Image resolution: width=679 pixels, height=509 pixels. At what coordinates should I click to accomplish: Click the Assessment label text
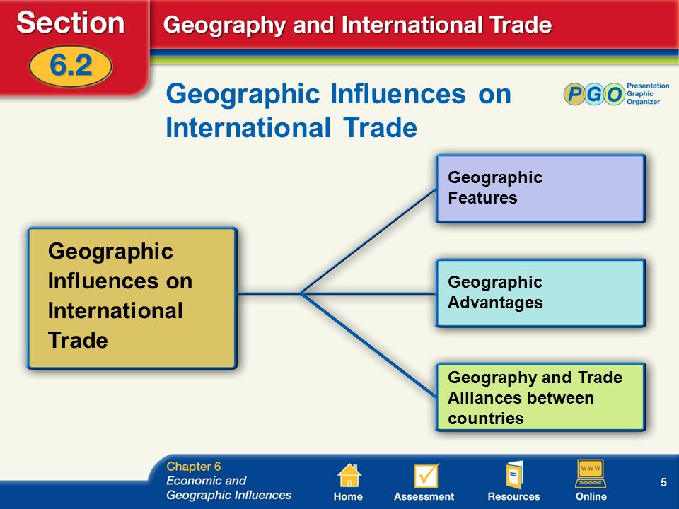tap(424, 496)
